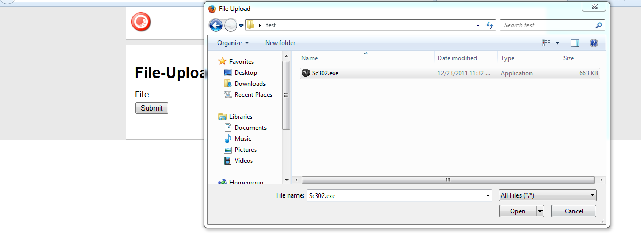
Task: Open the Downloads folder
Action: tap(249, 84)
